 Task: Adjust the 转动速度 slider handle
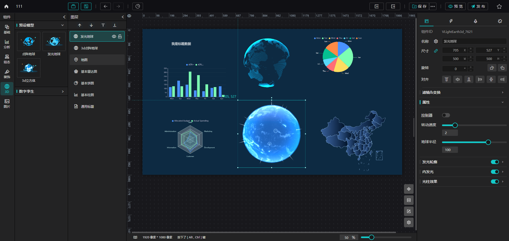455,125
